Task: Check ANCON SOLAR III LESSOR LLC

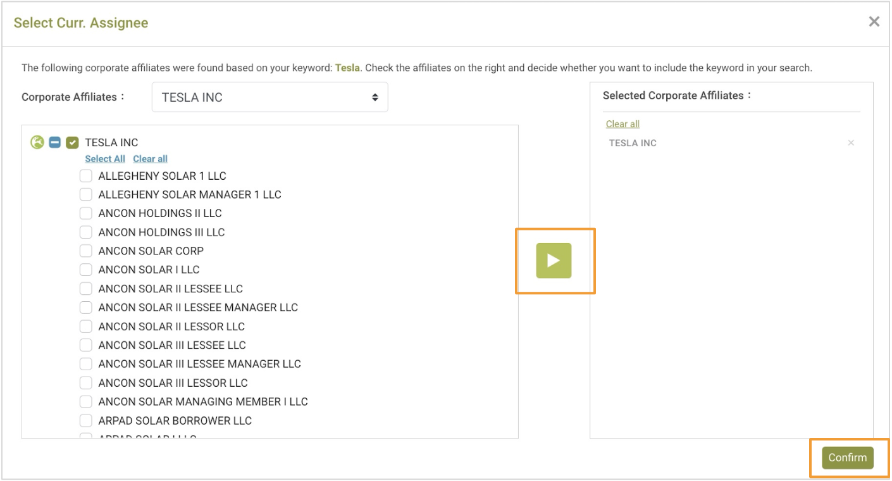Action: [x=86, y=383]
